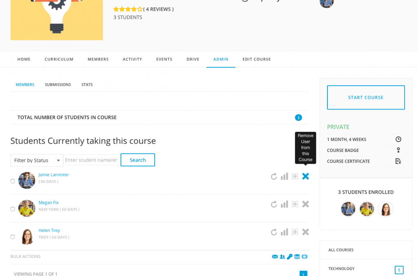Open the Filter by Status dropdown
This screenshot has width=418, height=276.
37,160
